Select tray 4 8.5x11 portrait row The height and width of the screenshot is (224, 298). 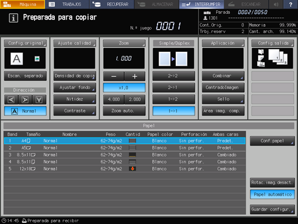(x=125, y=162)
